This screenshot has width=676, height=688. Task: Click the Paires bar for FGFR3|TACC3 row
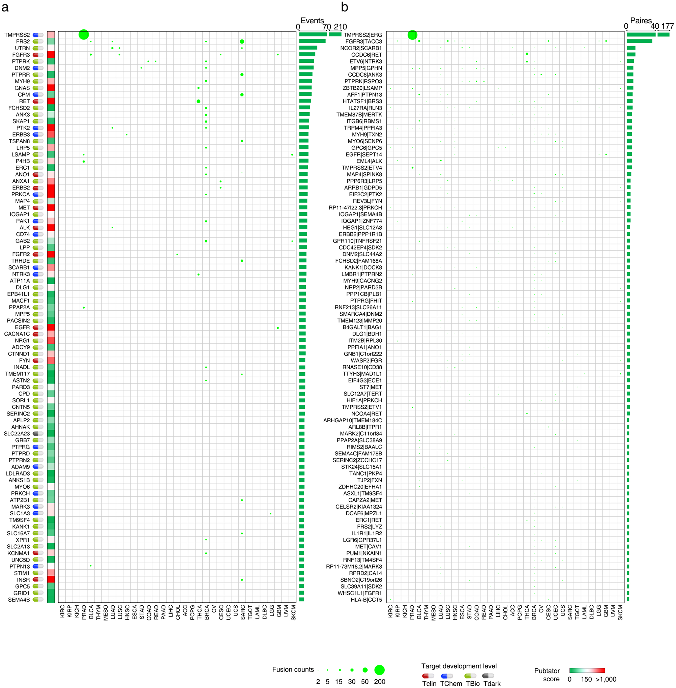[640, 41]
